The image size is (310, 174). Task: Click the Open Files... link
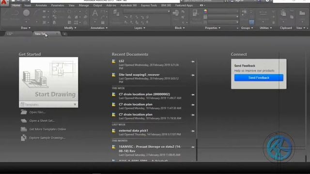click(x=37, y=112)
